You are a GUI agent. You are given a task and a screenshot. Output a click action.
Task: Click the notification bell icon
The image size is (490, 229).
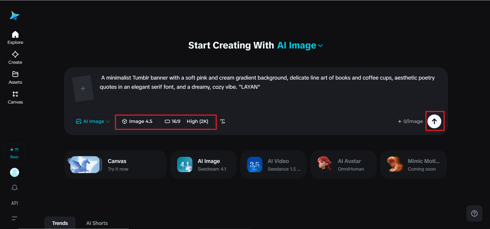(x=15, y=188)
